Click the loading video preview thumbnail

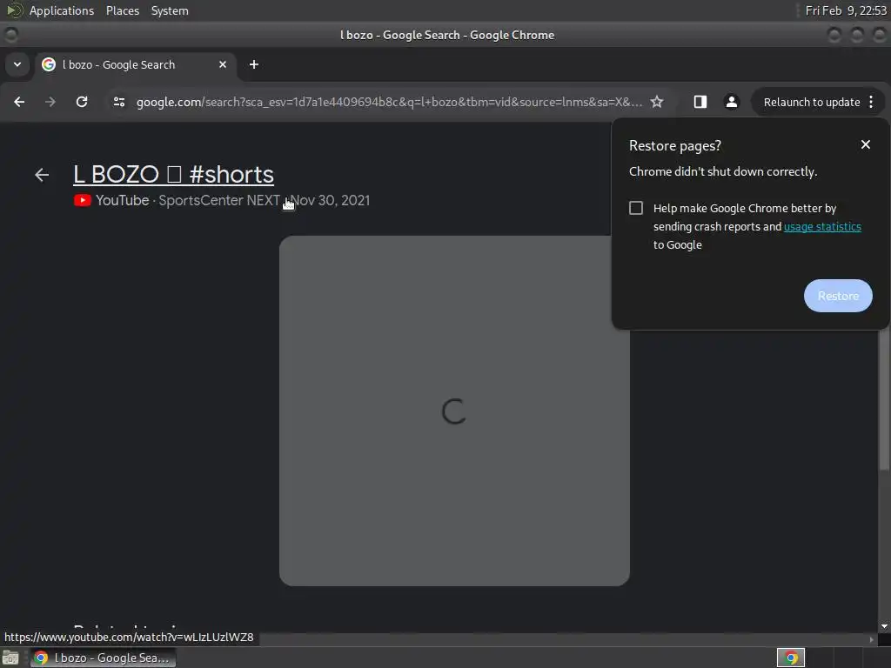pos(454,411)
